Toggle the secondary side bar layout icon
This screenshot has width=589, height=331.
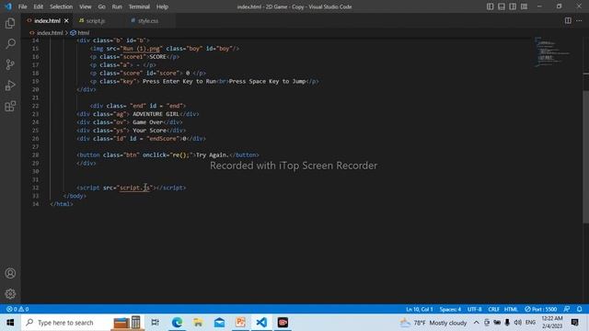coord(513,6)
